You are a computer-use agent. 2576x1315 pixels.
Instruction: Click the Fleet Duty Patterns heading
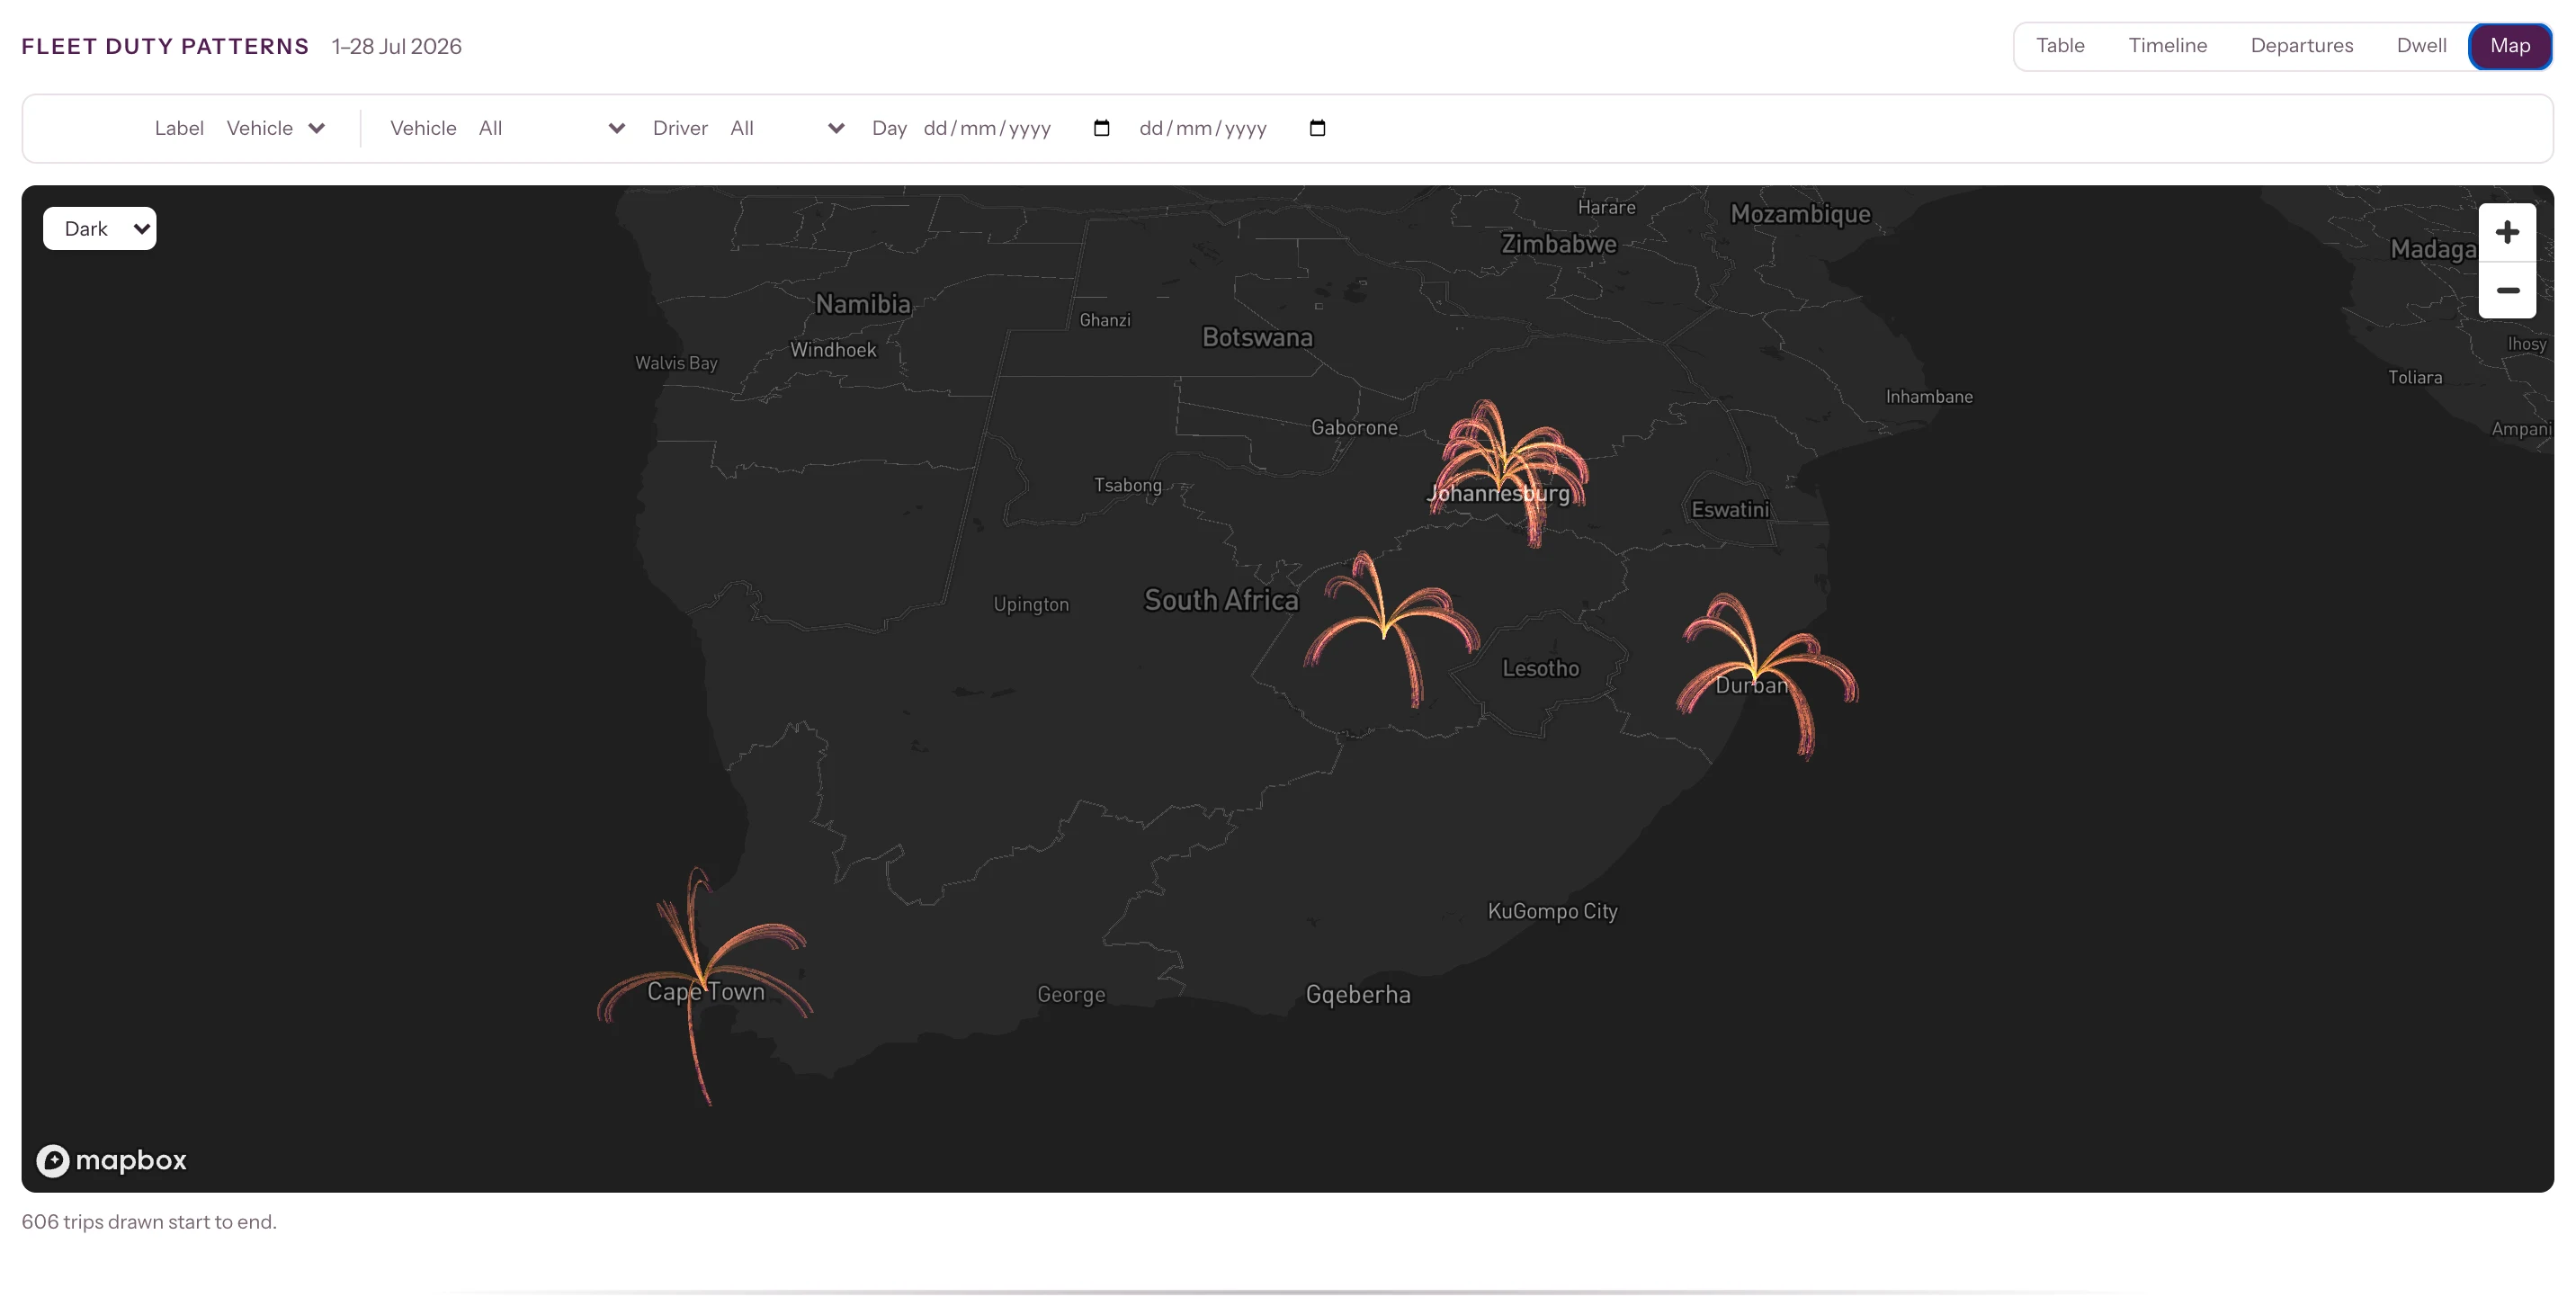click(165, 46)
